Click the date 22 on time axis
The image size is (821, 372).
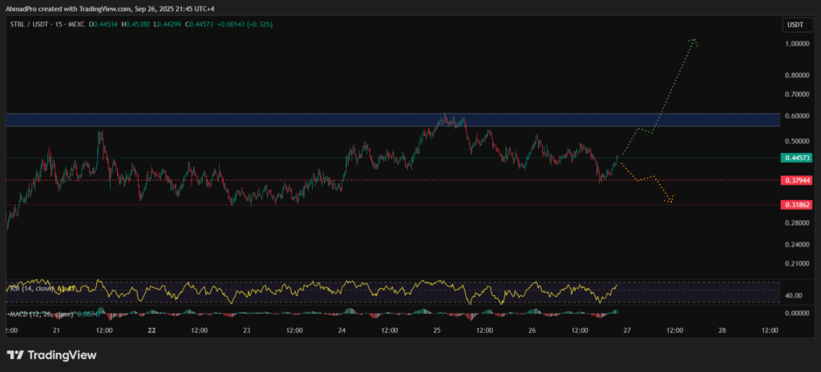coord(152,330)
